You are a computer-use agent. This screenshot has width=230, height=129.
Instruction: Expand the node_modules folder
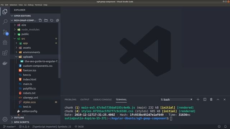(x=30, y=29)
